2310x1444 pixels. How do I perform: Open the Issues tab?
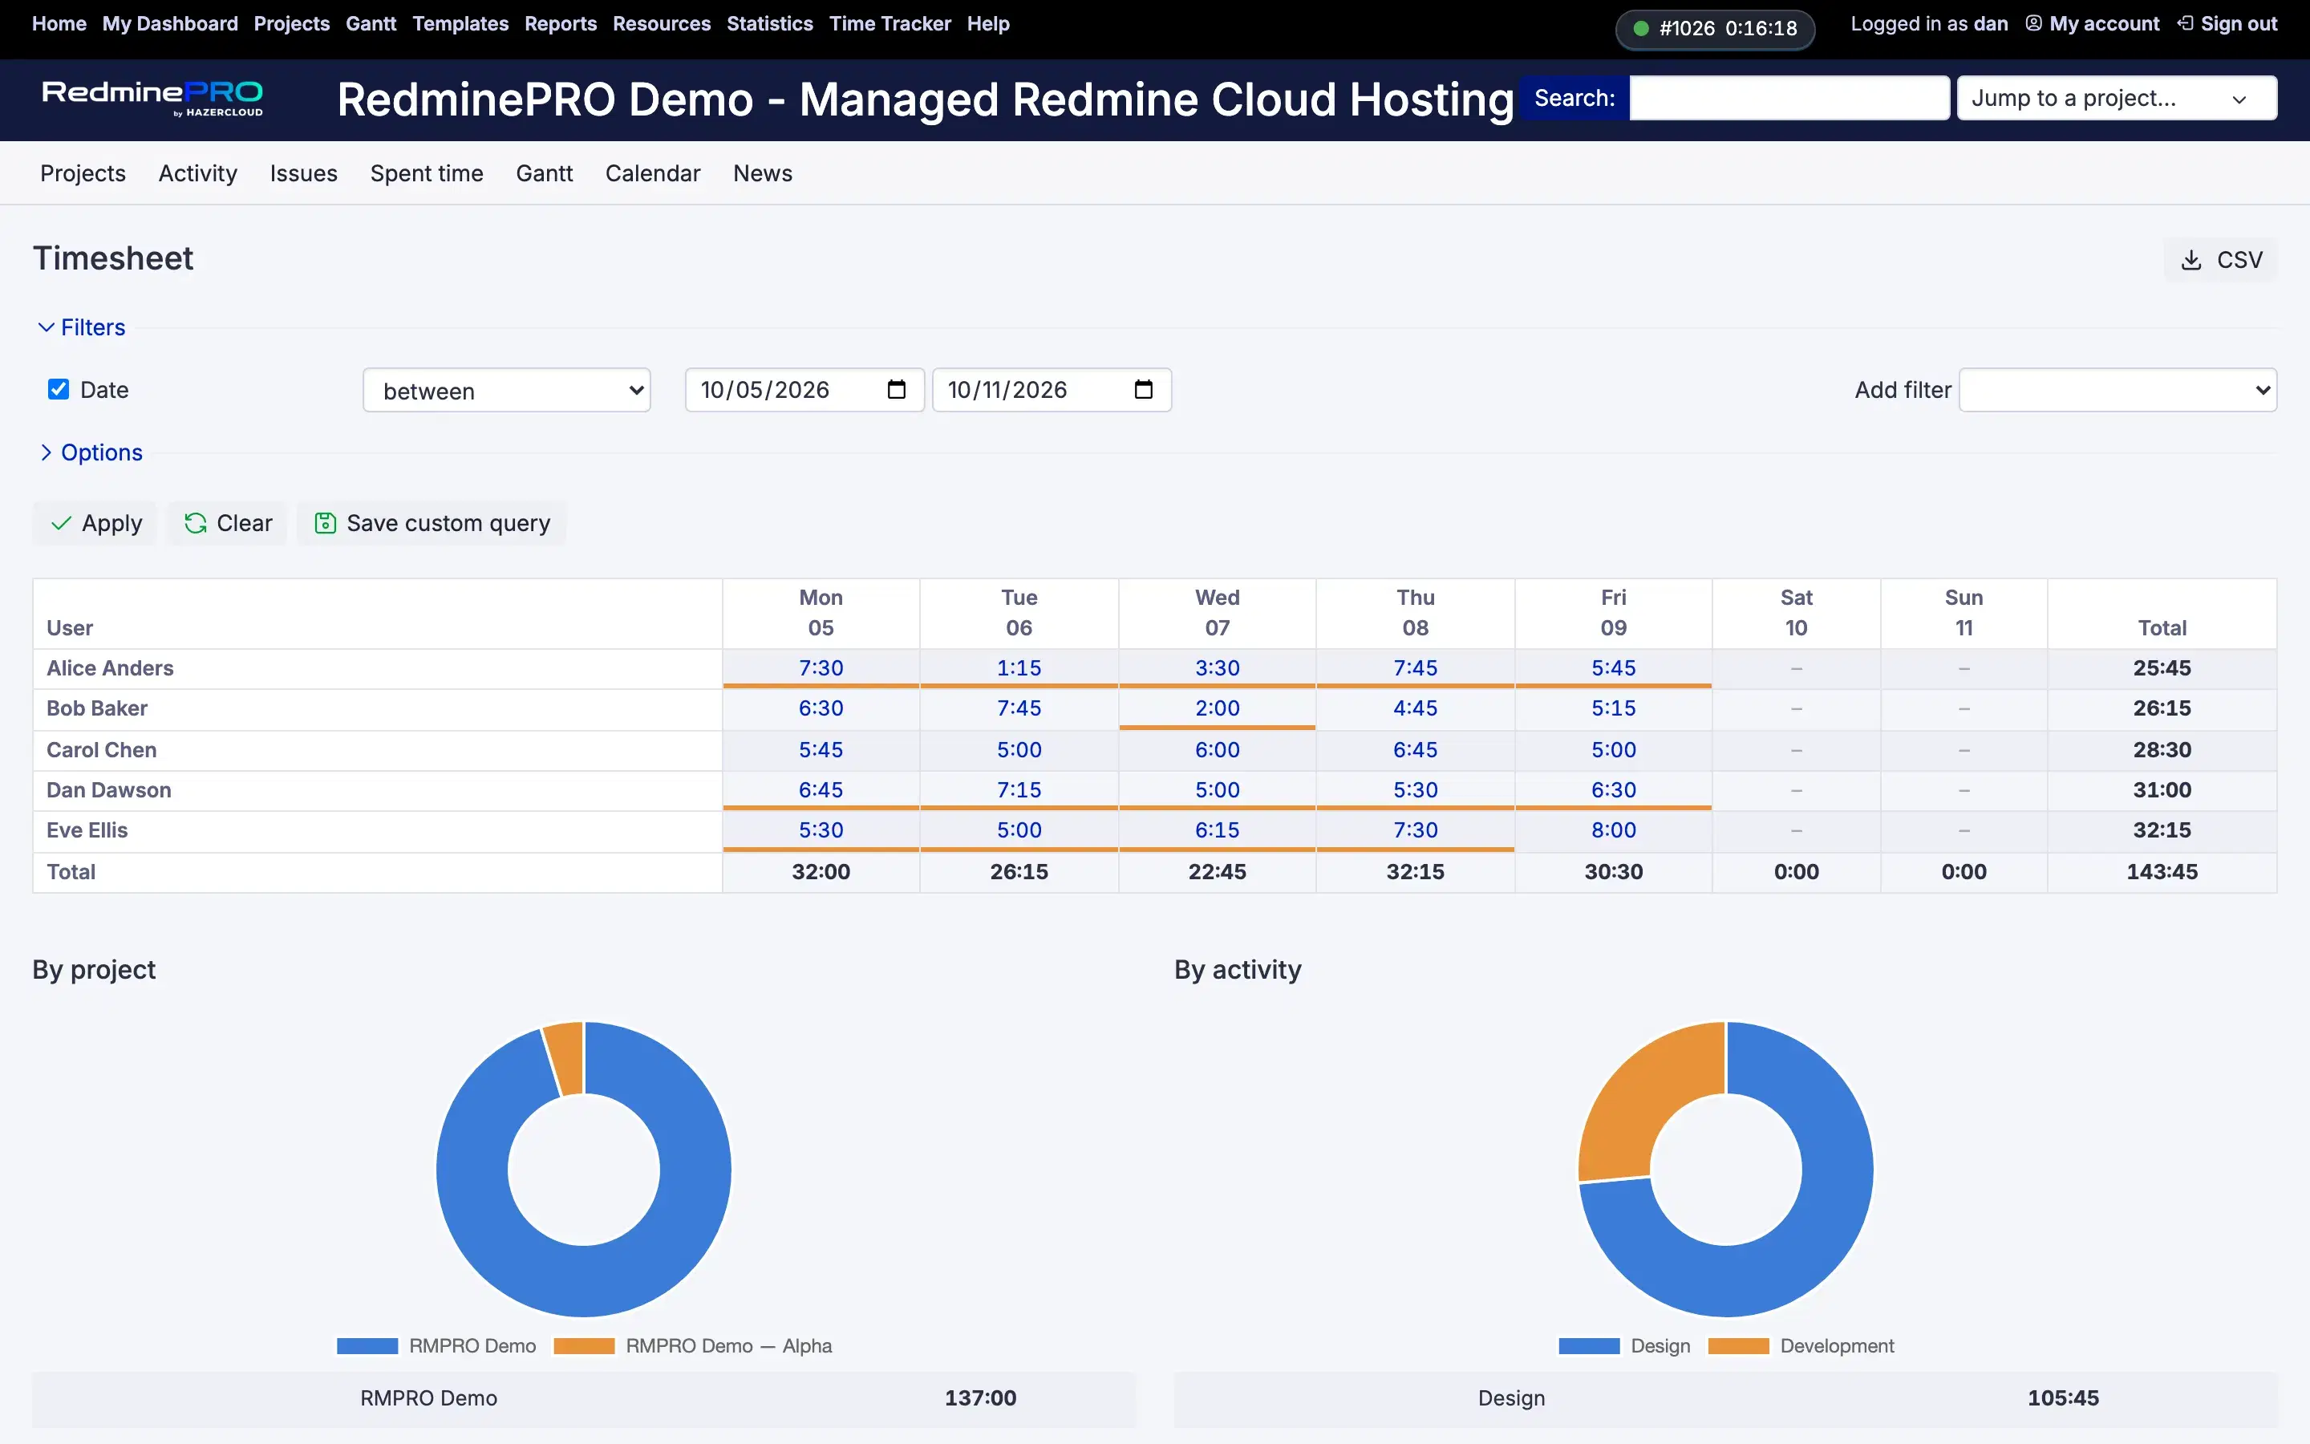click(303, 172)
